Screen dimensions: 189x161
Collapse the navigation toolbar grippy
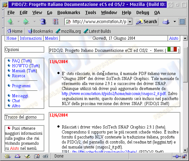click(x=3, y=22)
